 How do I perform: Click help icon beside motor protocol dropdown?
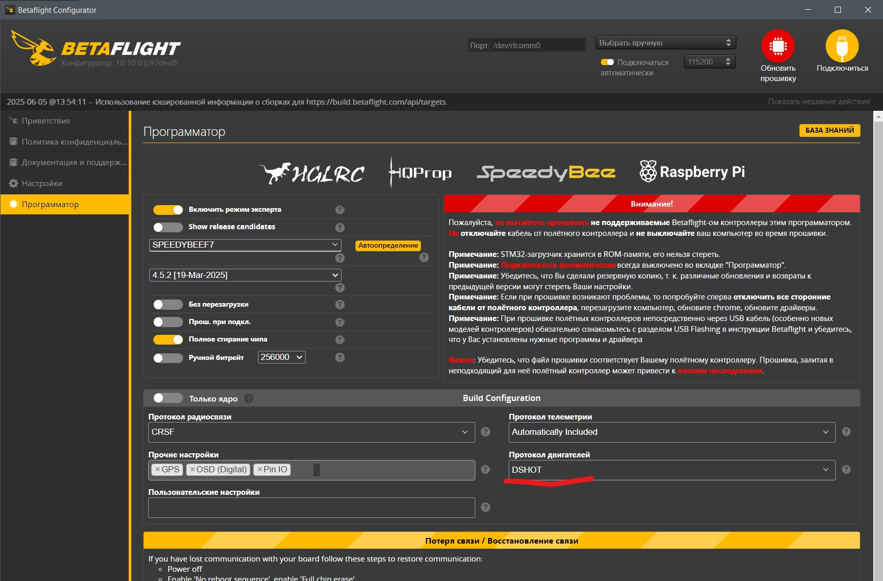click(846, 470)
